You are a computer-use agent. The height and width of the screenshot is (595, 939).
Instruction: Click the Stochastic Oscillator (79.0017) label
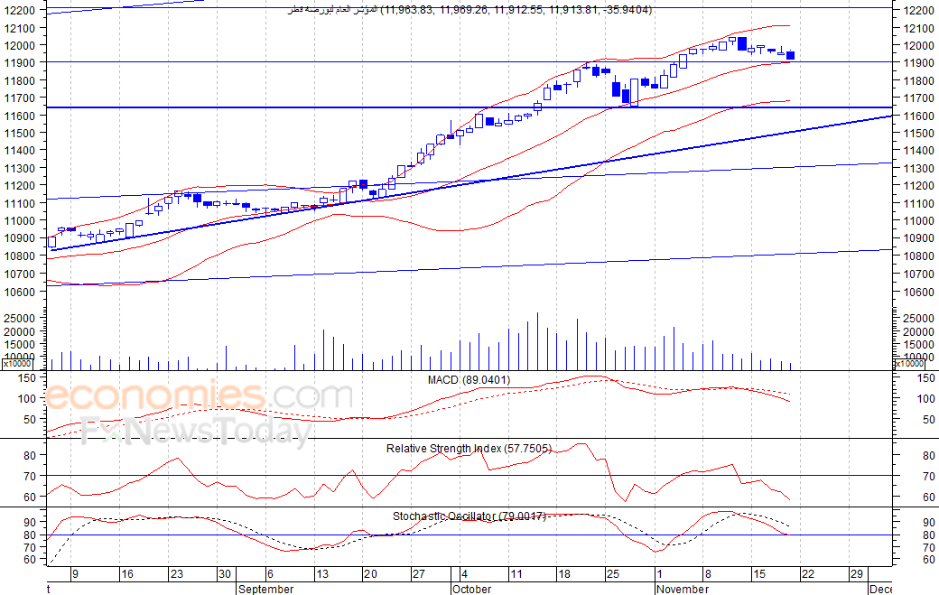469,516
